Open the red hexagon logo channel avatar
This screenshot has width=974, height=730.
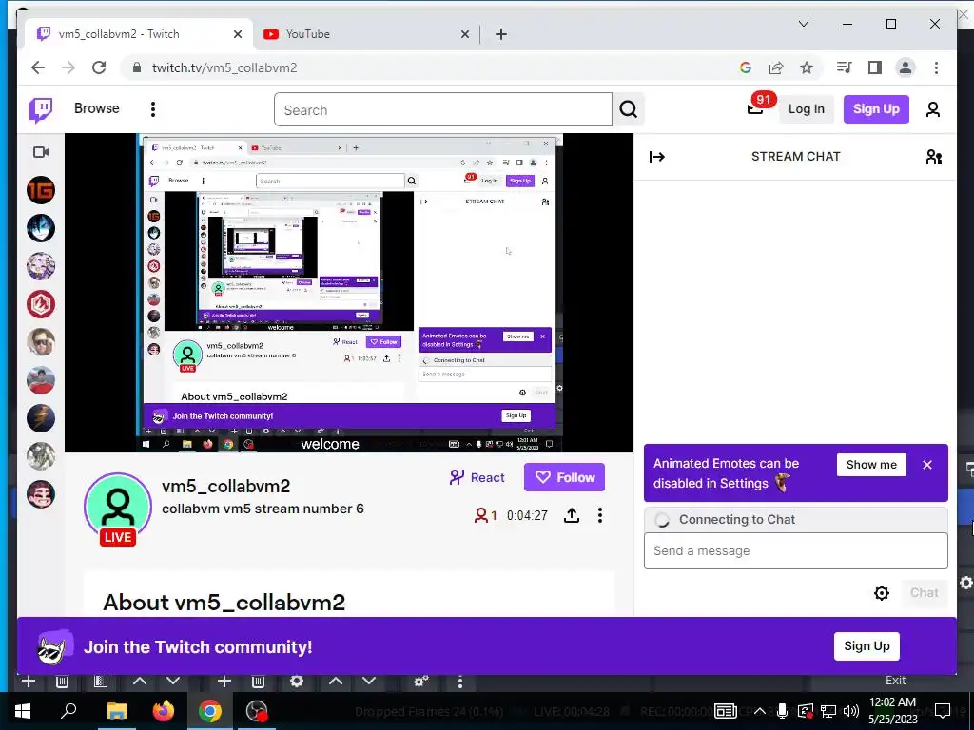pyautogui.click(x=41, y=304)
